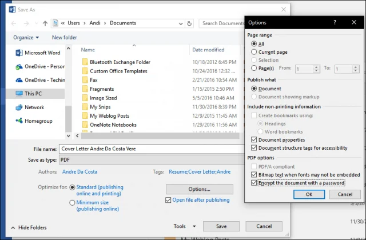This screenshot has width=366, height=240.
Task: Uncheck Encrypt the document with a password
Action: tap(254, 183)
